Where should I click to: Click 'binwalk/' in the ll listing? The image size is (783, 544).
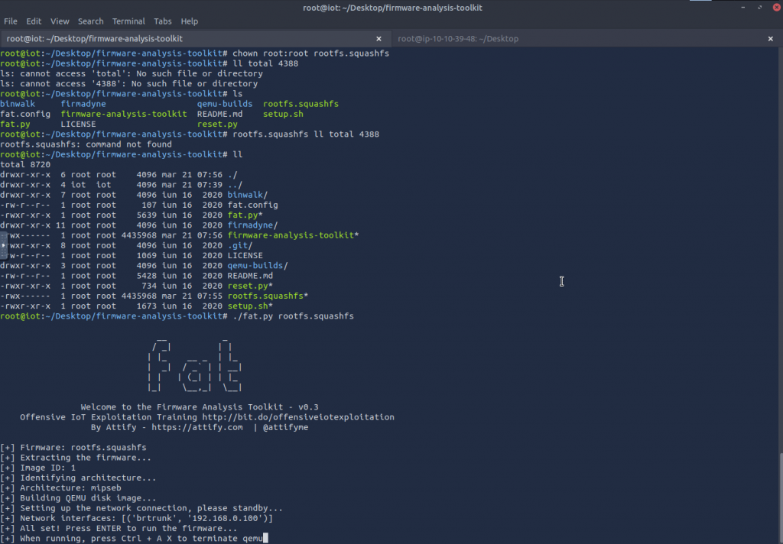point(248,195)
